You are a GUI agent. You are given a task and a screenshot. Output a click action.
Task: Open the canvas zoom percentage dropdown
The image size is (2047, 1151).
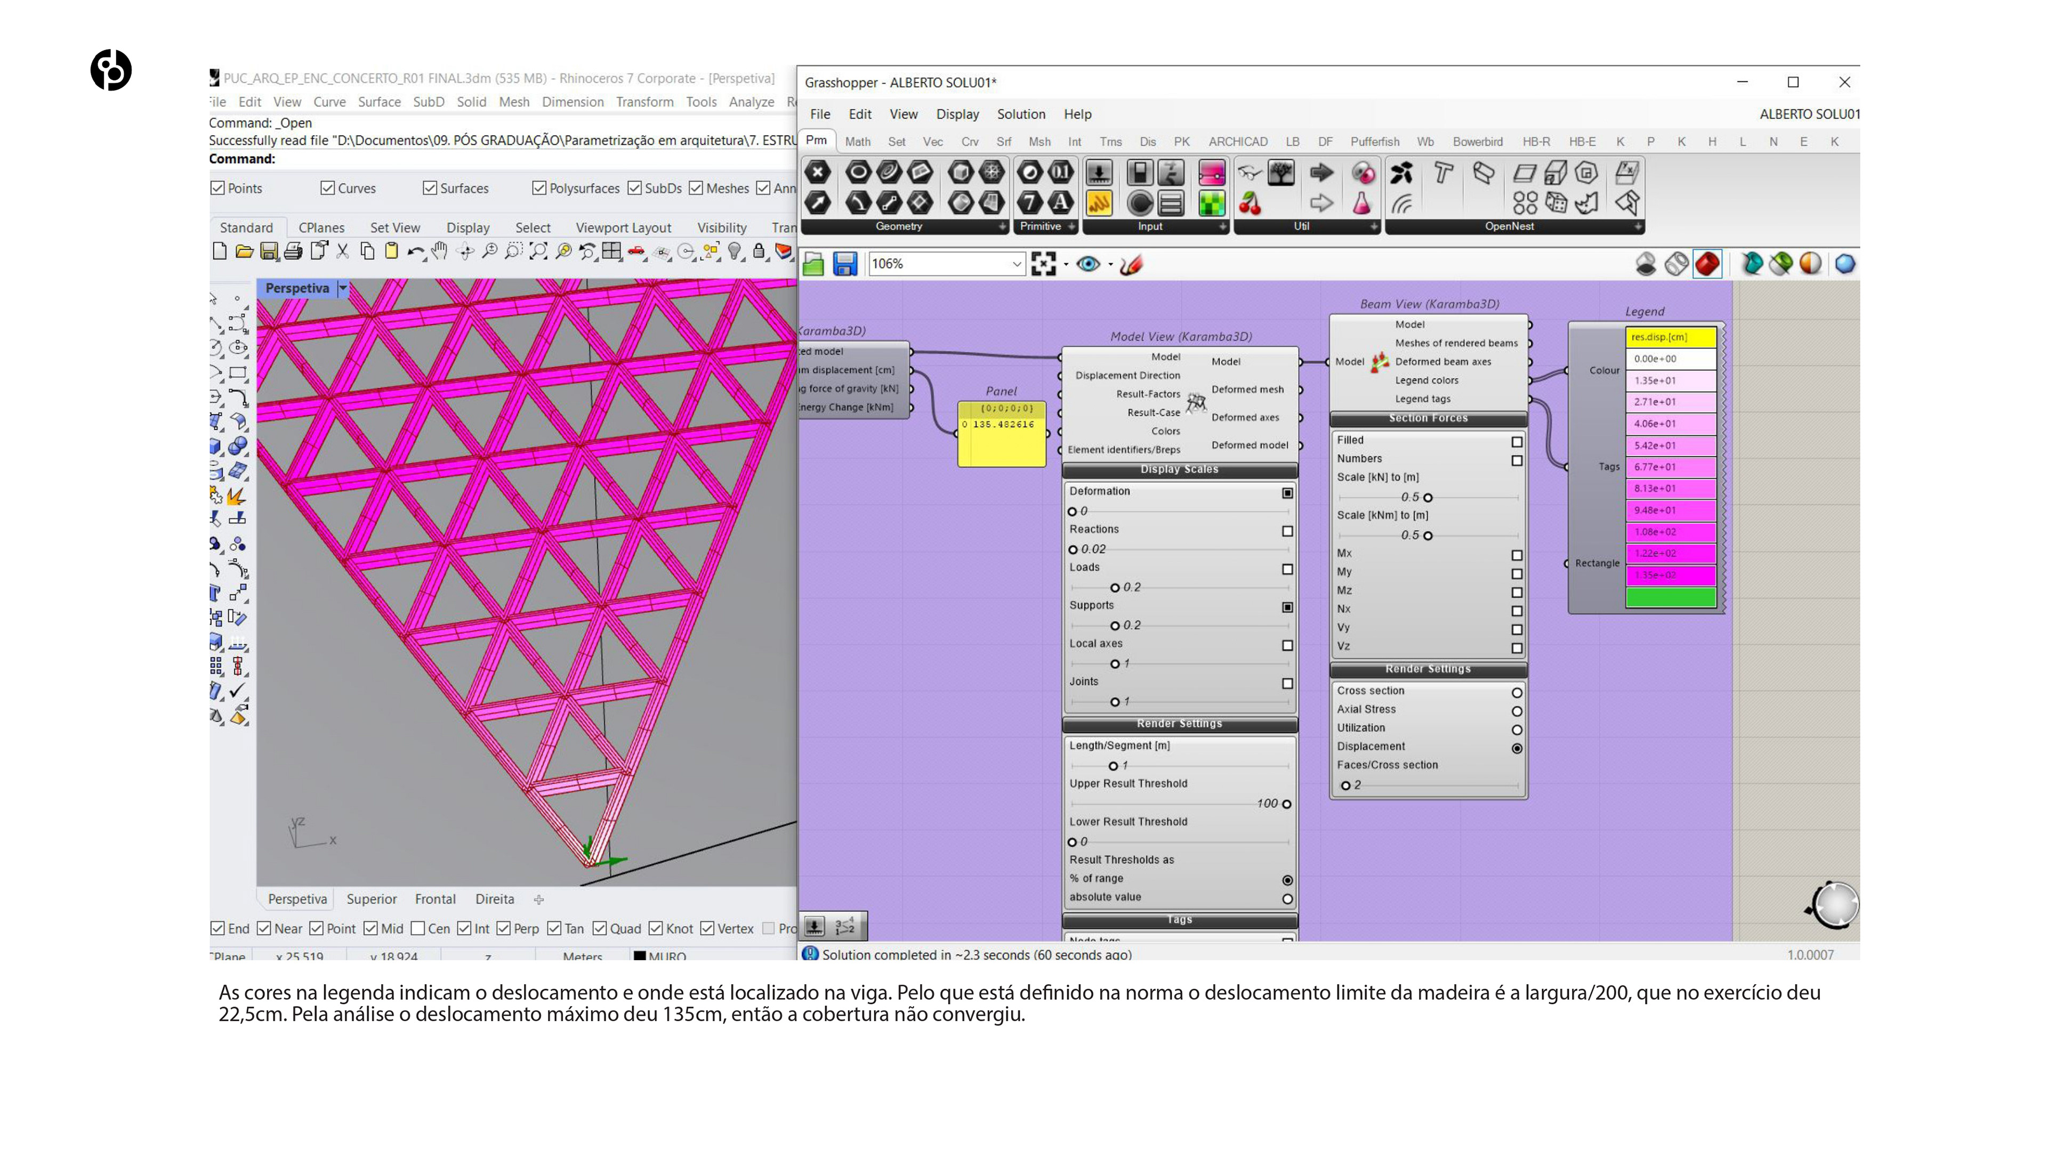1017,264
